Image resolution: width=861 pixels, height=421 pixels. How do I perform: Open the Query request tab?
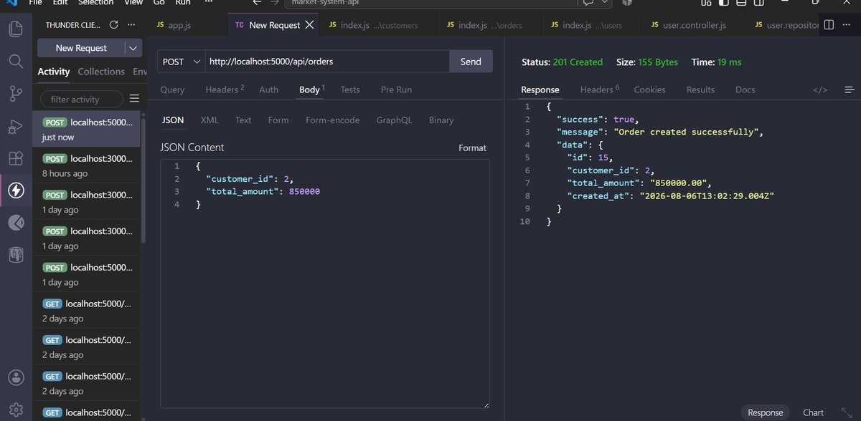coord(172,89)
